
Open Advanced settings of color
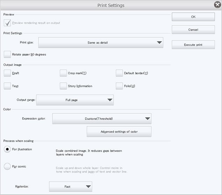coord(119,132)
